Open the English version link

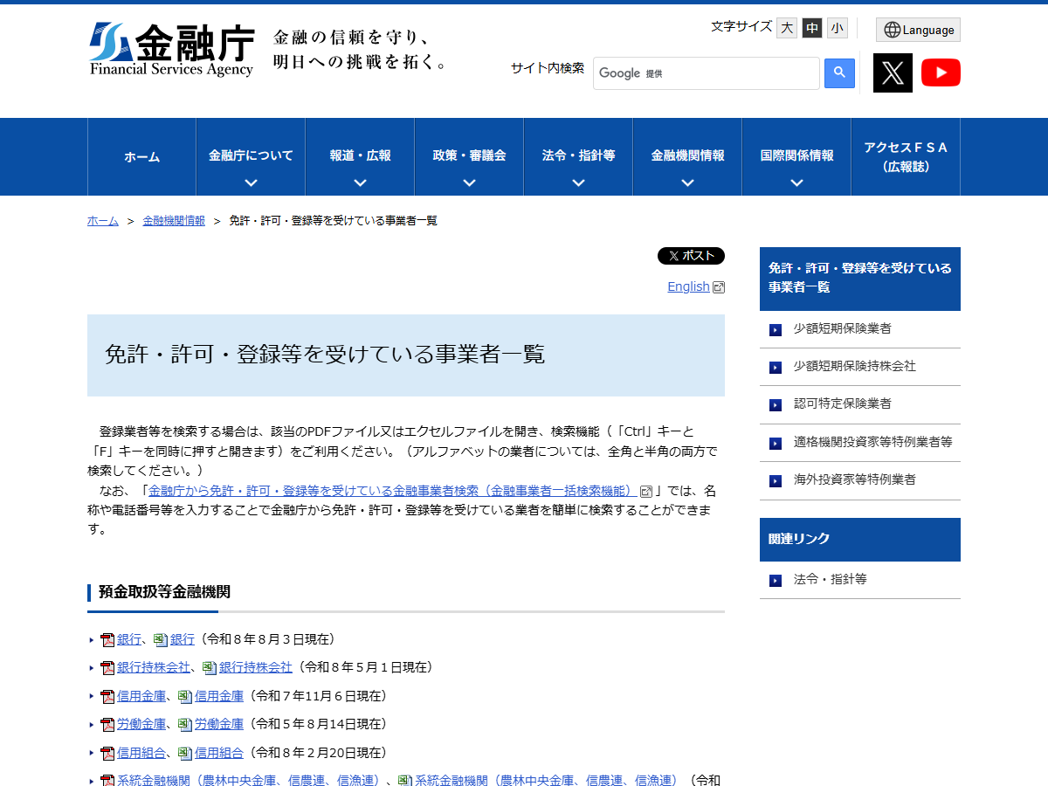click(x=688, y=286)
